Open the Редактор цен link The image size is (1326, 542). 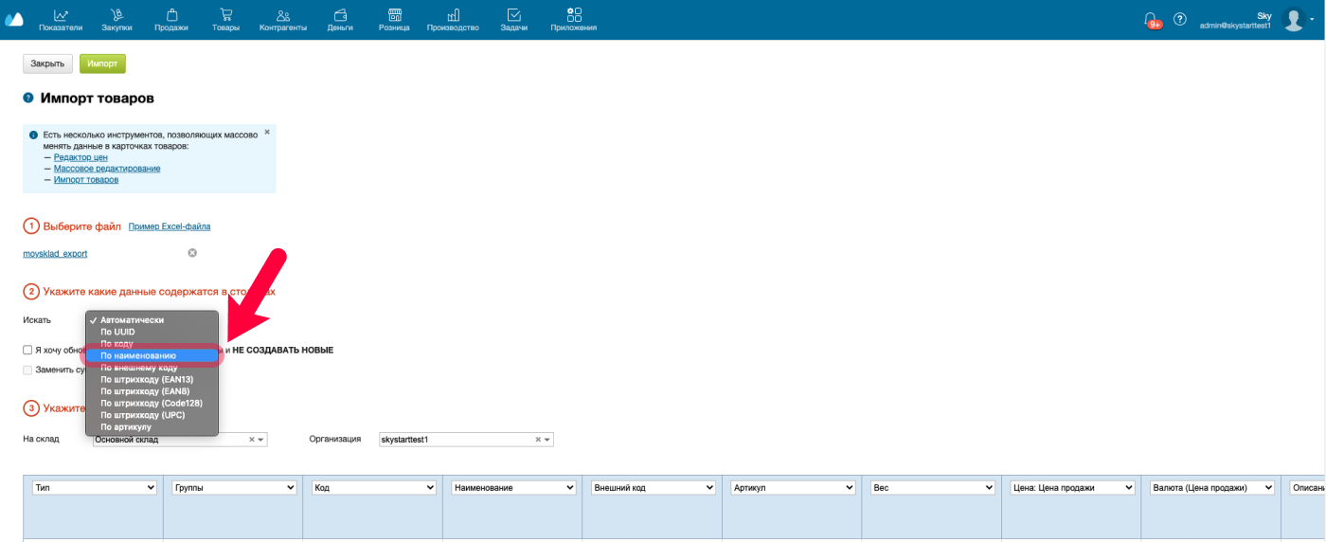click(81, 157)
